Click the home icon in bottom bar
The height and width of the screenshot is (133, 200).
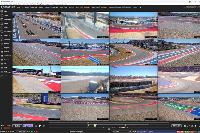184,126
